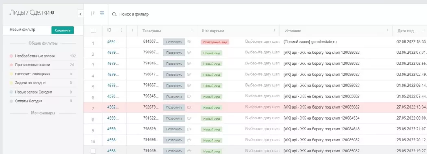Collapse the left filter sidebar chevron
This screenshot has width=427, height=154.
(x=81, y=14)
